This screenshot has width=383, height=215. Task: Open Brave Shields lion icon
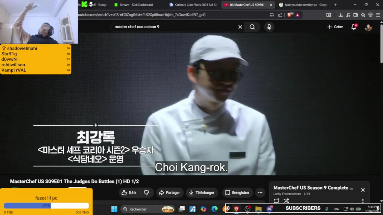point(289,15)
